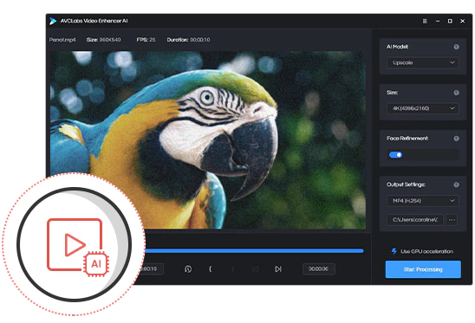Image resolution: width=475 pixels, height=323 pixels.
Task: Open the hamburger menu in title bar
Action: (x=425, y=21)
